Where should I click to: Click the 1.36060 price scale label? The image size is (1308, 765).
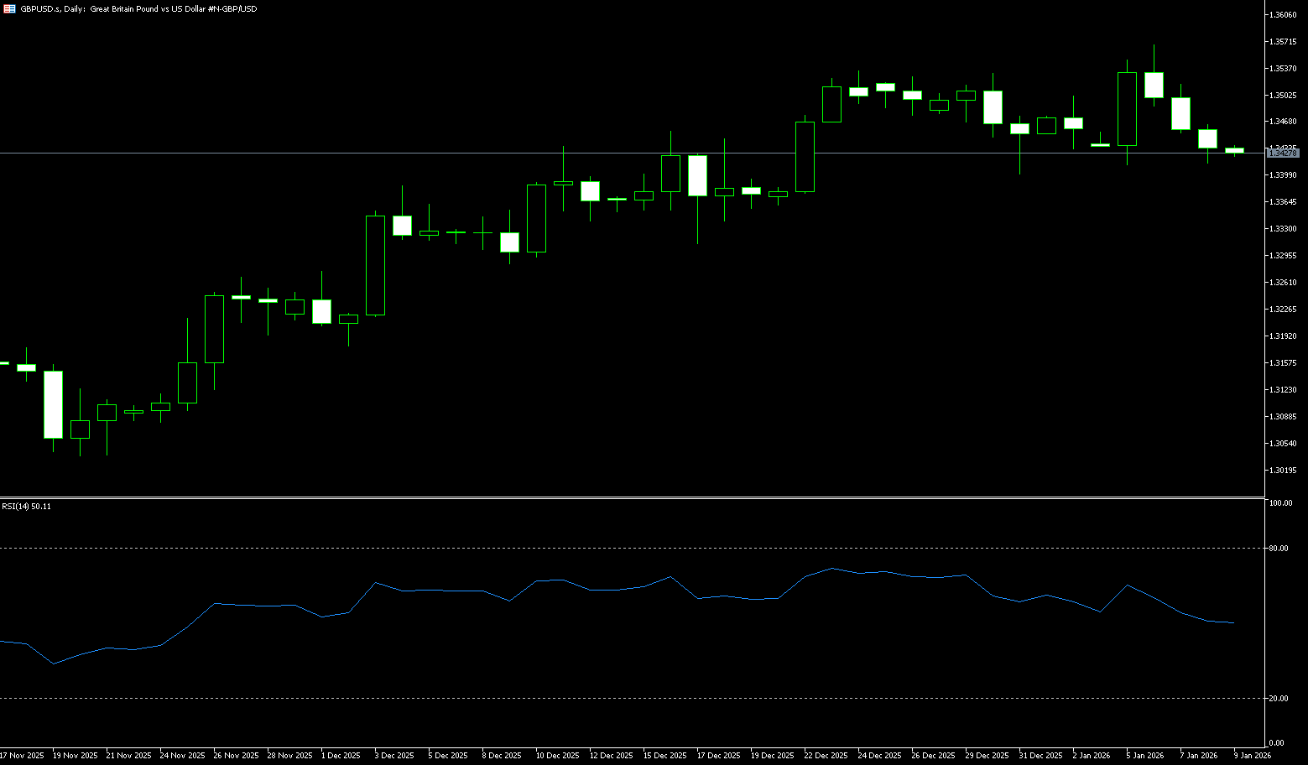[x=1284, y=15]
